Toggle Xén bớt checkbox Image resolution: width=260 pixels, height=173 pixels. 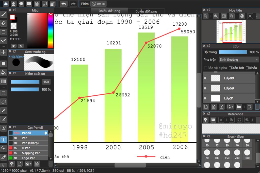230,68
